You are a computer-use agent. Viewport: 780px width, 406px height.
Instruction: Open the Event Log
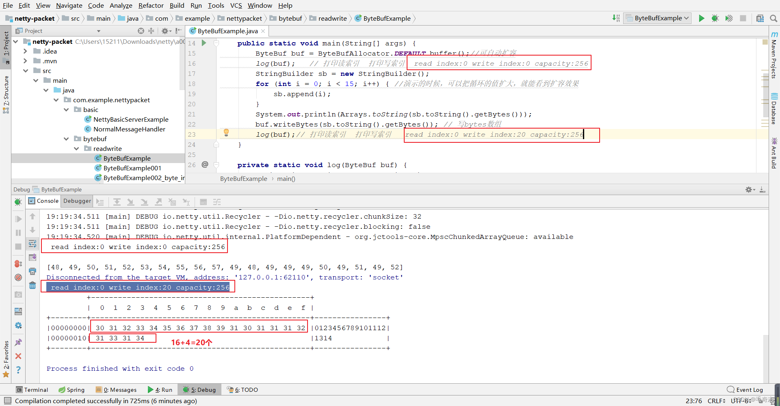[x=745, y=390]
